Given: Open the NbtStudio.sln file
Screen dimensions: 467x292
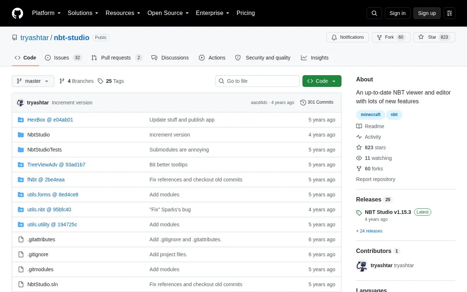Looking at the screenshot, I should pyautogui.click(x=42, y=284).
